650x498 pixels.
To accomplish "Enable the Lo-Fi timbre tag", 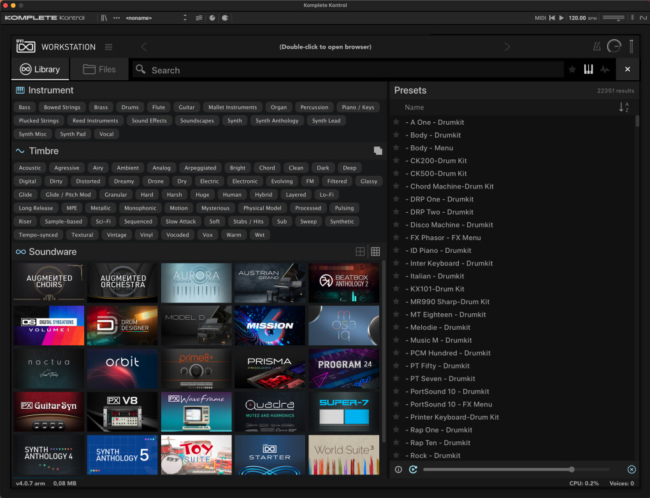I will 327,194.
